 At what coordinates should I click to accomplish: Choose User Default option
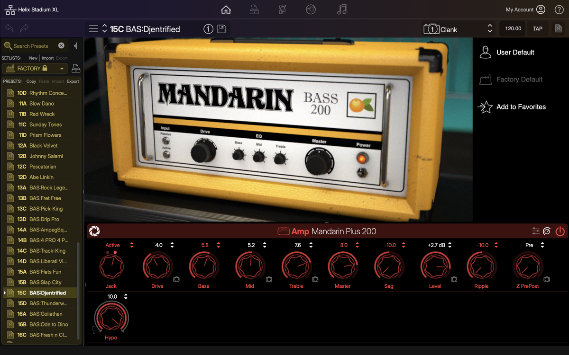pos(515,53)
